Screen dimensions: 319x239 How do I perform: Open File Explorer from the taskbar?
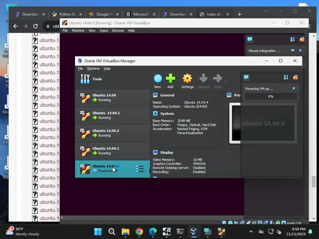pos(126,232)
